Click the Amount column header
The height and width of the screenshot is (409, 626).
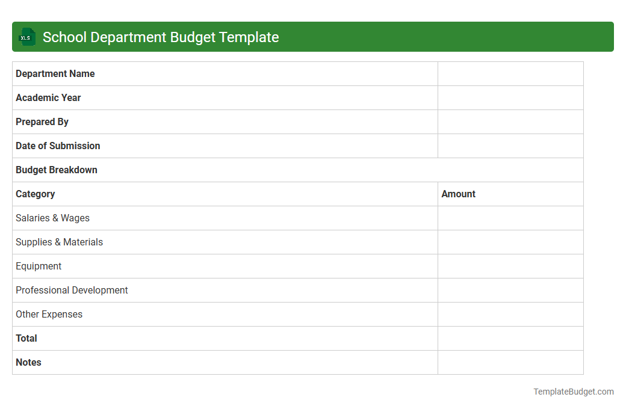[x=458, y=194]
